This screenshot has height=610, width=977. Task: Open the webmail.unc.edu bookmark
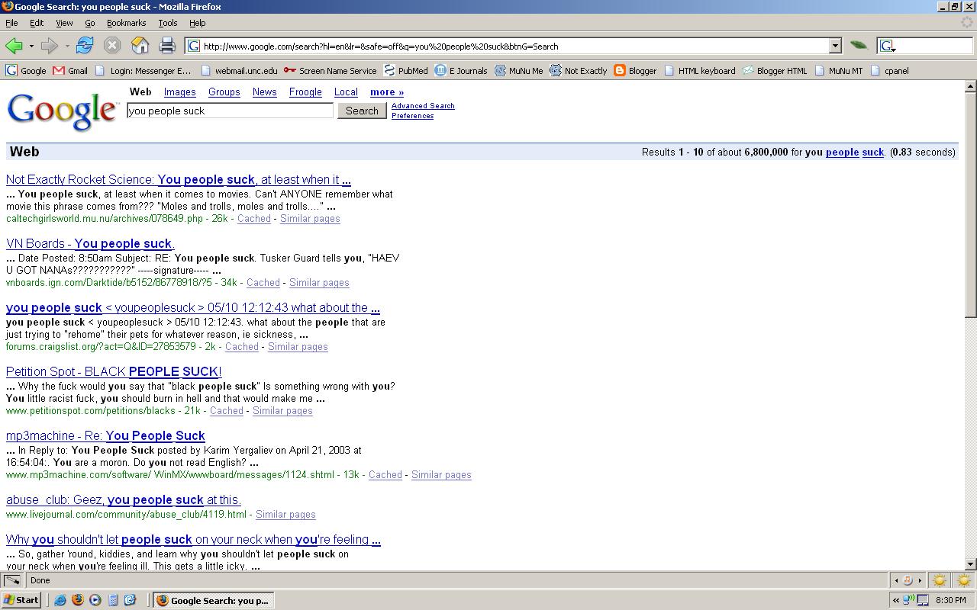point(238,70)
